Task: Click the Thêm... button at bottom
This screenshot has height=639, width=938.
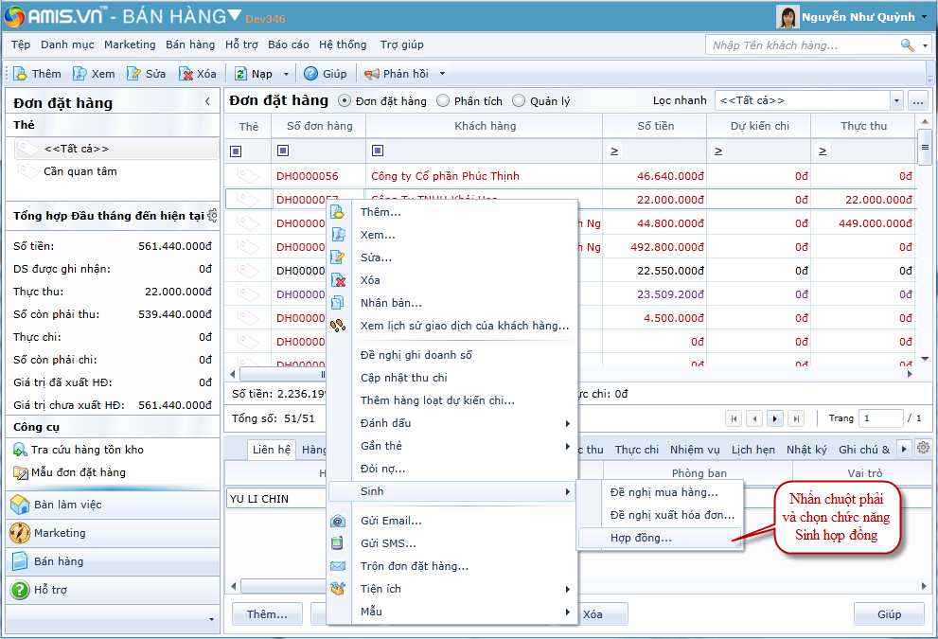Action: tap(267, 614)
